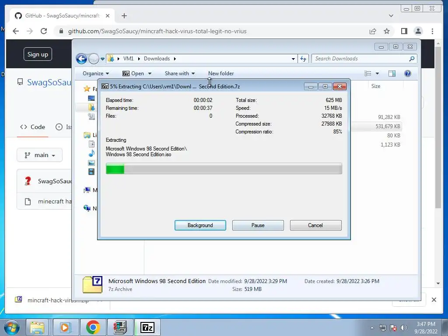Switch to 7-Zip in the taskbar

point(147,327)
